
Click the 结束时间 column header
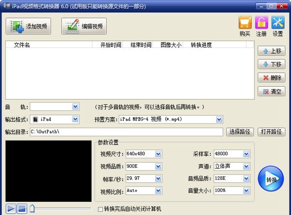coord(138,45)
